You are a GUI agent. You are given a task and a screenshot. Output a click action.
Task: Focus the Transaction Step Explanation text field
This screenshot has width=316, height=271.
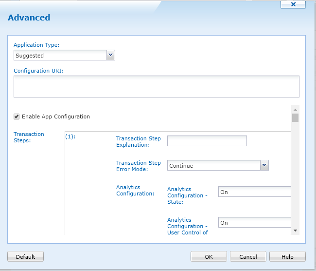pyautogui.click(x=207, y=141)
